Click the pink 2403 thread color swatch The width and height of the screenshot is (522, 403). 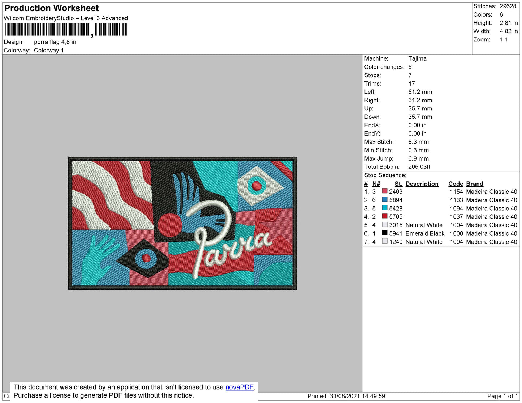(x=385, y=191)
